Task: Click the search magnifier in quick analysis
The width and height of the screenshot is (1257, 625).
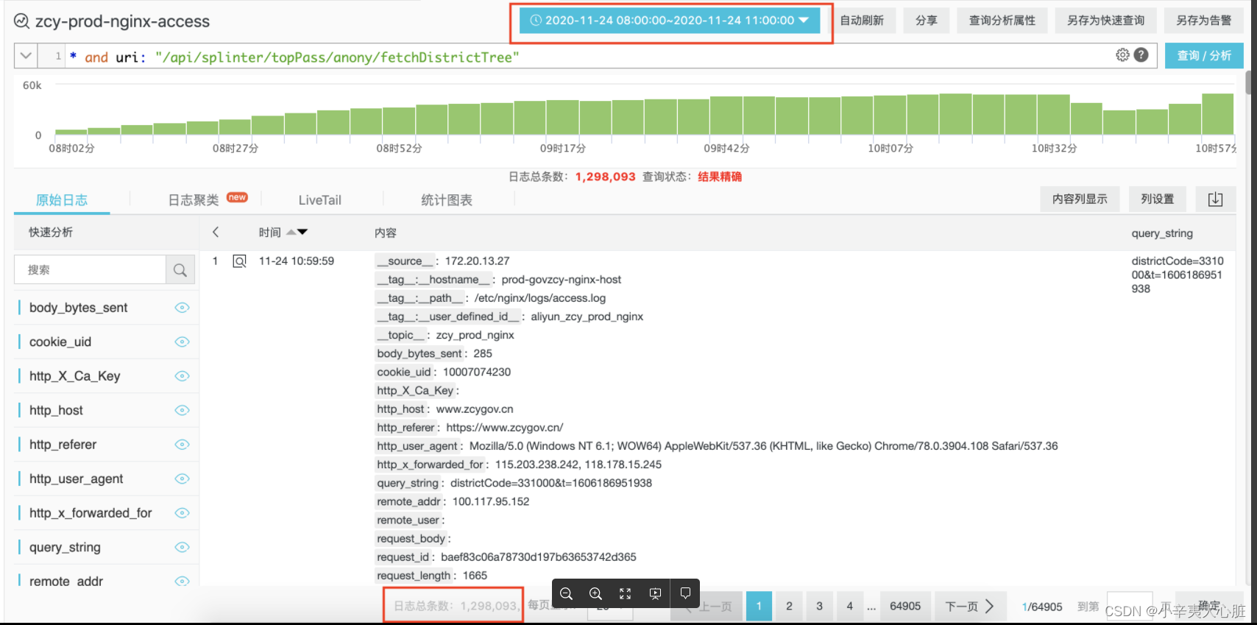Action: pos(180,270)
